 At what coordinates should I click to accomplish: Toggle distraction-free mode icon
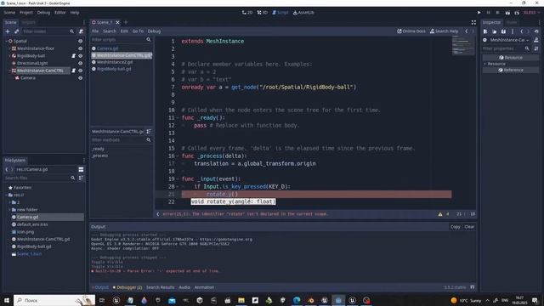coord(473,23)
